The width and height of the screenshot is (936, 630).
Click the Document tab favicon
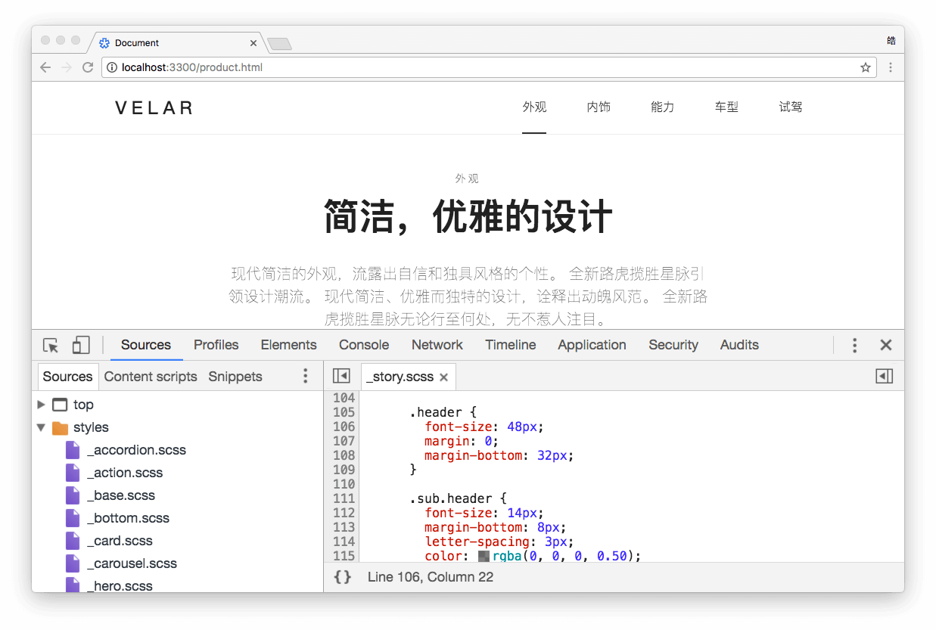coord(104,43)
